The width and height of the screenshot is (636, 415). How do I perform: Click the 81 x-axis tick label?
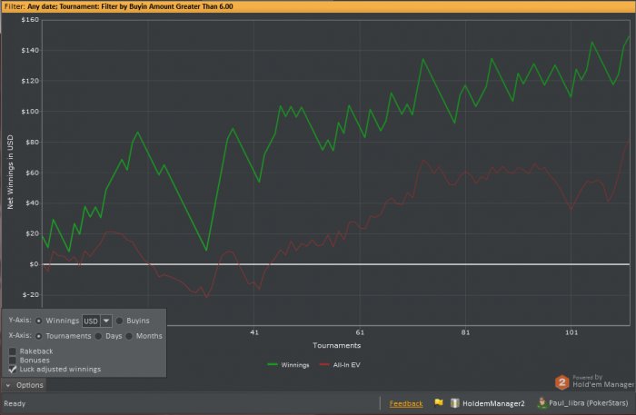[465, 332]
